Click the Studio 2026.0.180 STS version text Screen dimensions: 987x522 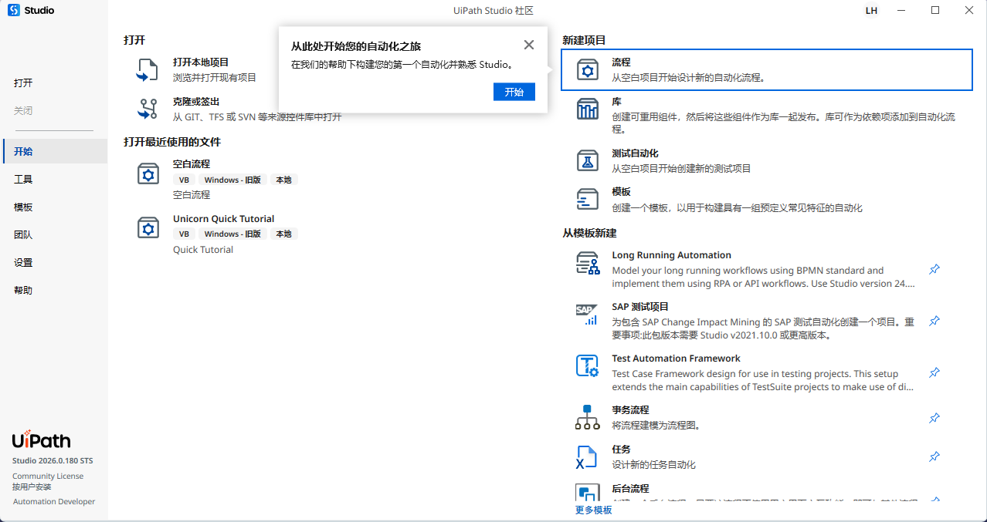(53, 460)
